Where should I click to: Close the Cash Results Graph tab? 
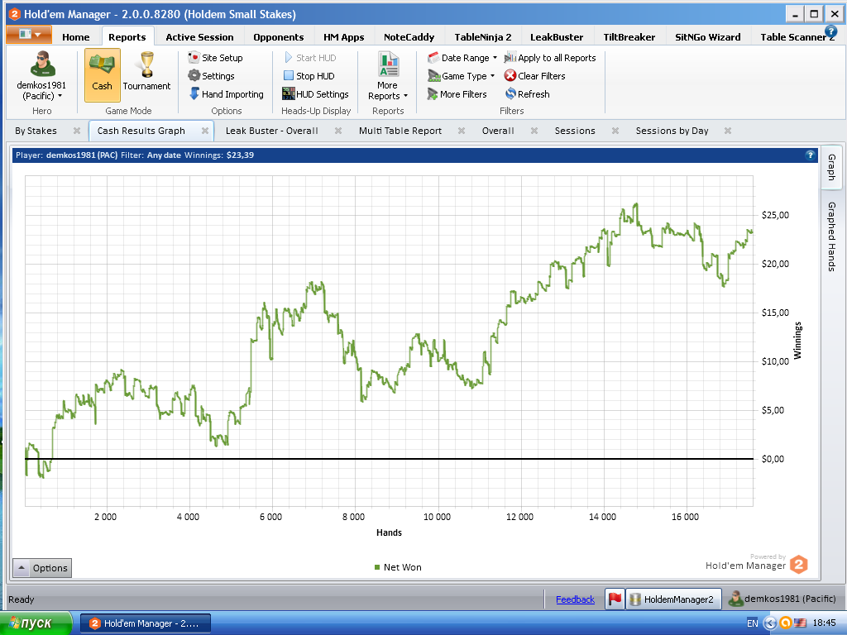pyautogui.click(x=205, y=131)
